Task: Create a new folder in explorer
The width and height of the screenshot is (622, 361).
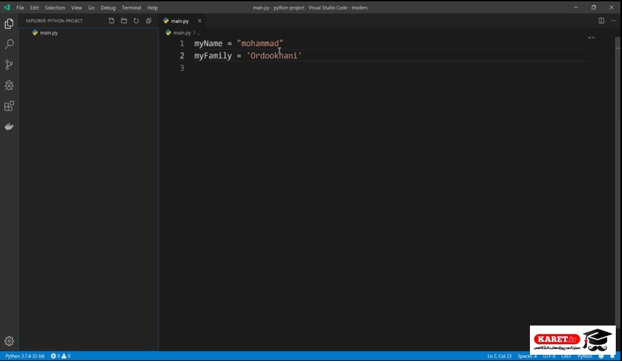Action: pyautogui.click(x=124, y=21)
